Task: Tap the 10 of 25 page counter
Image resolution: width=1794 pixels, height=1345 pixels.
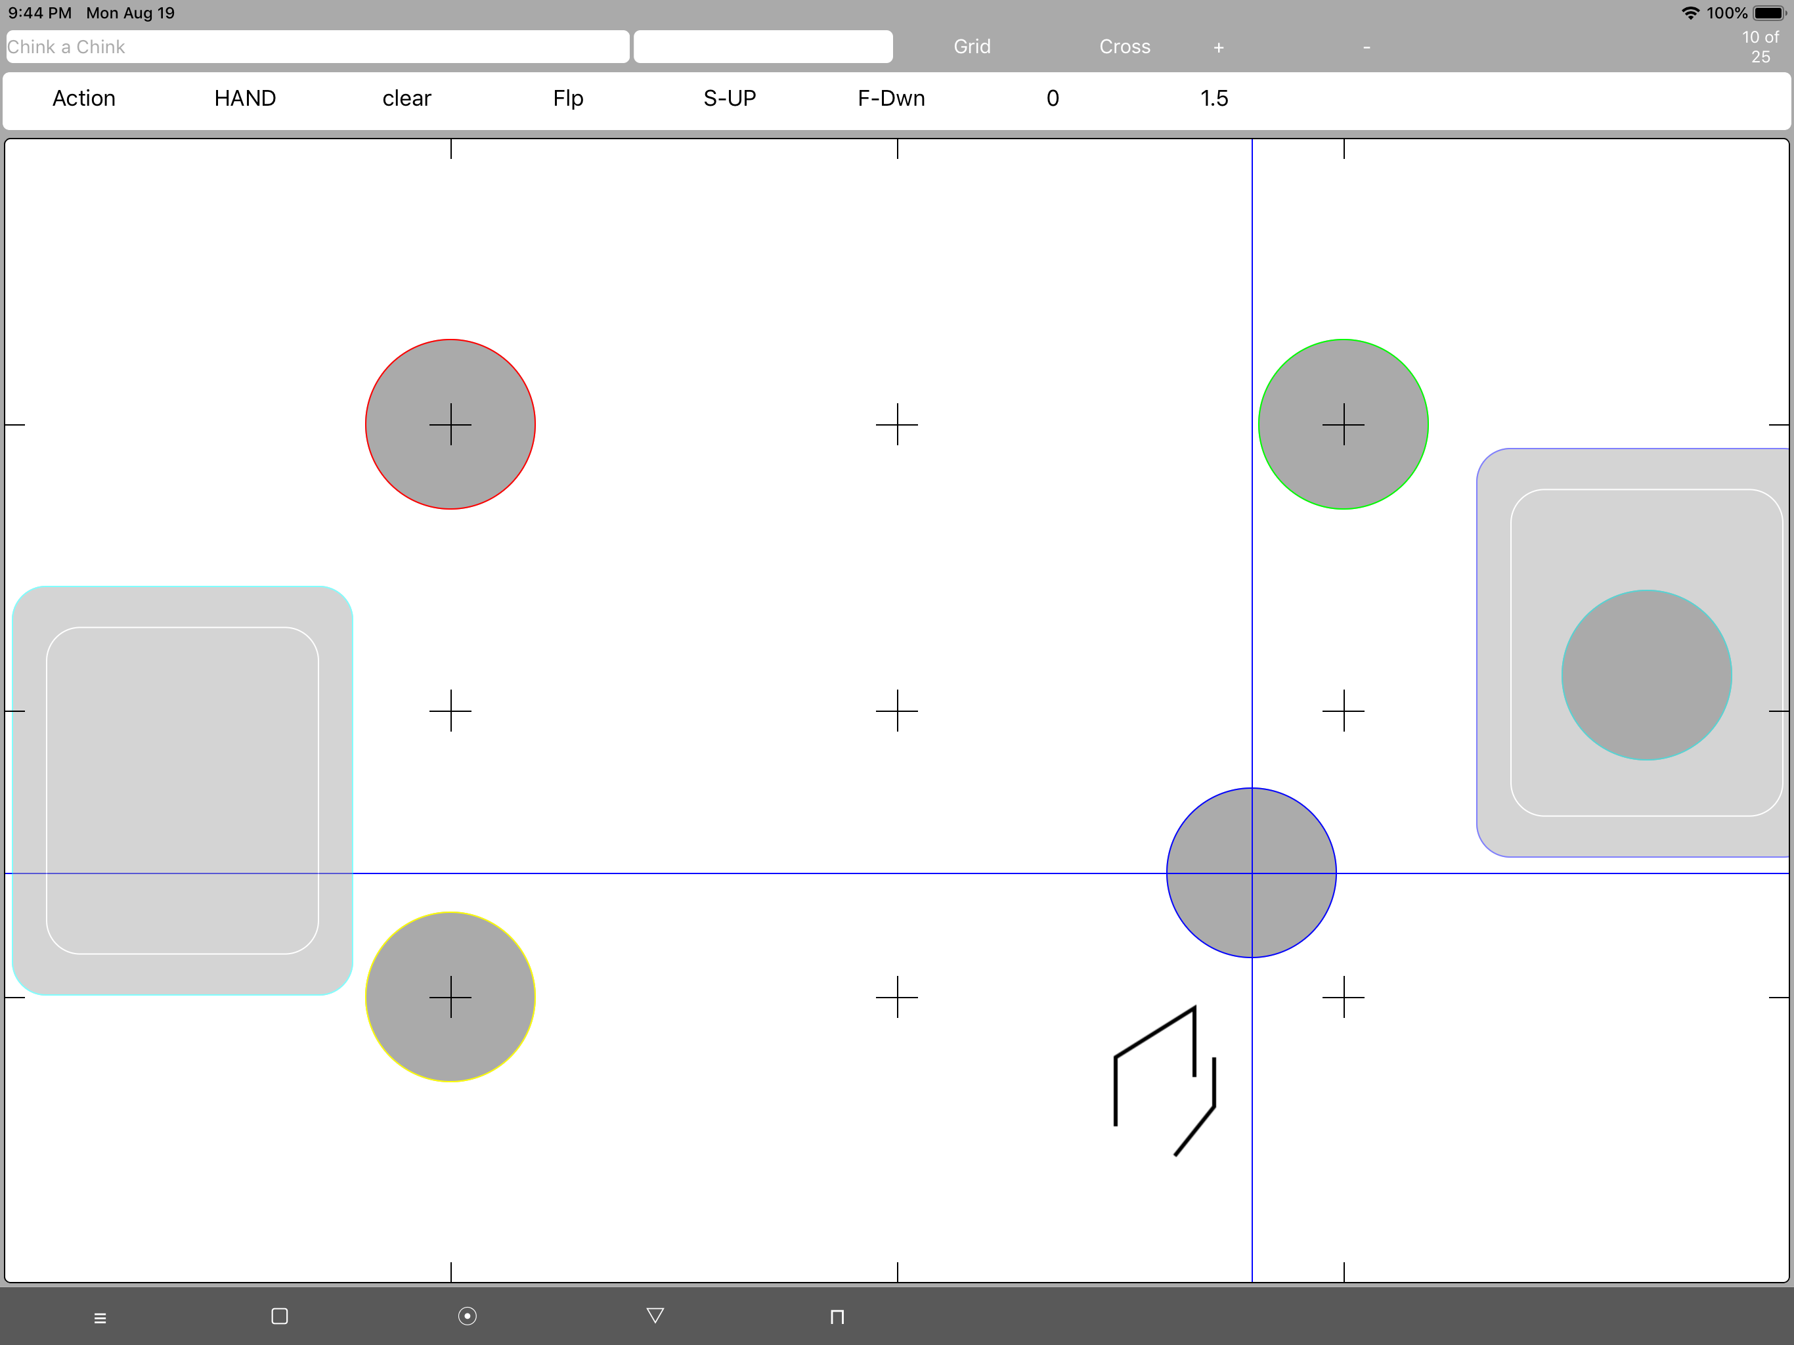Action: (1760, 47)
